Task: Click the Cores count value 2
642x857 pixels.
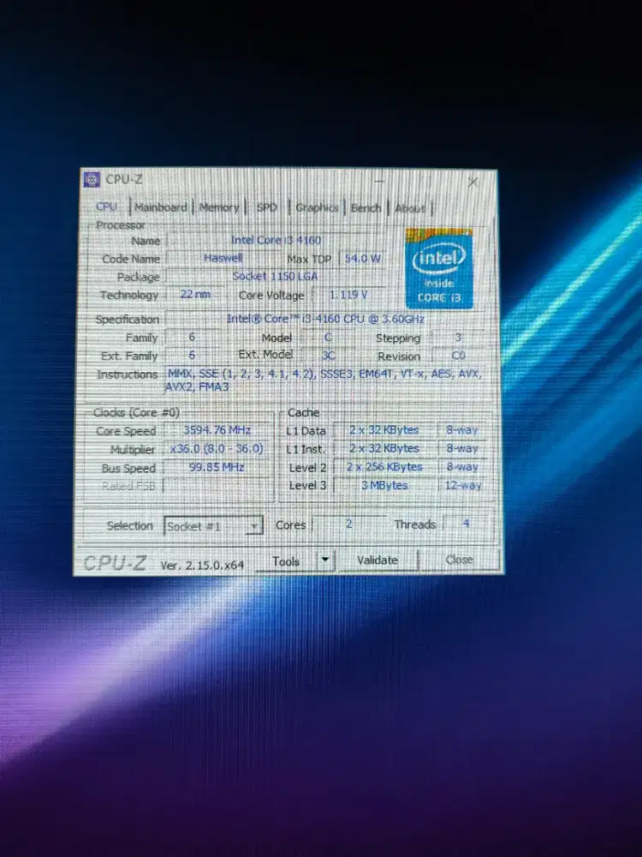Action: pyautogui.click(x=349, y=524)
